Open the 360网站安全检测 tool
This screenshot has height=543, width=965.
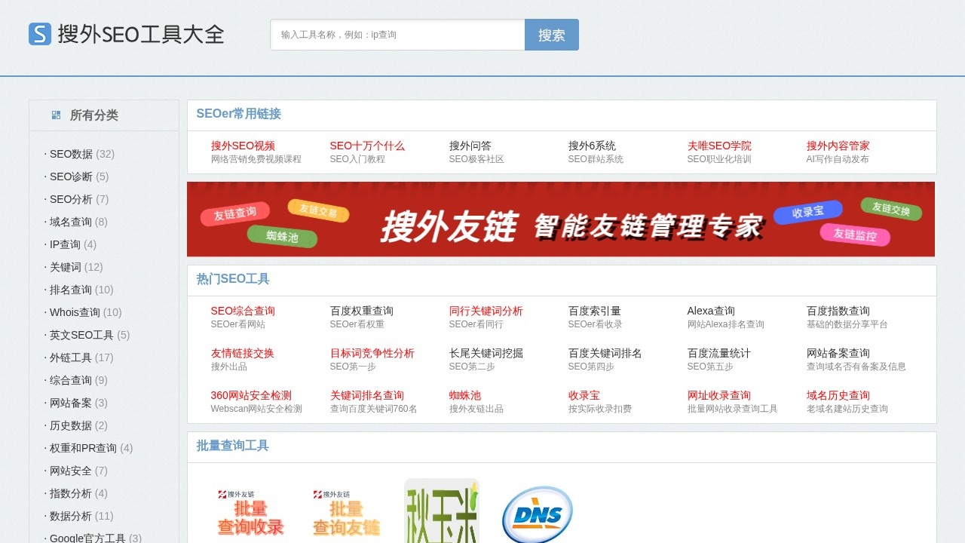point(251,395)
